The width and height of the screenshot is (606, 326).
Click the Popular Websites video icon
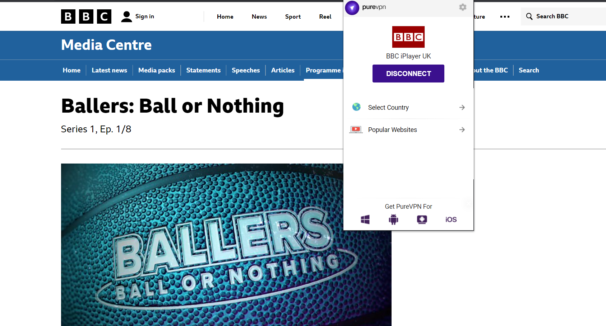click(356, 129)
